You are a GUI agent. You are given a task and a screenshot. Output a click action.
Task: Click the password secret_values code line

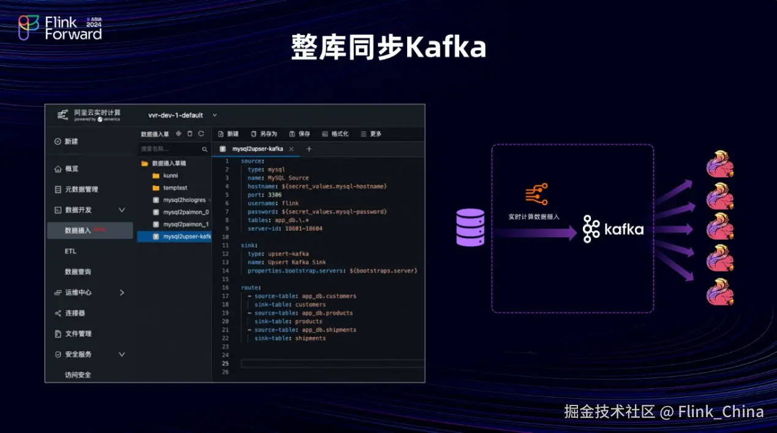click(x=317, y=212)
